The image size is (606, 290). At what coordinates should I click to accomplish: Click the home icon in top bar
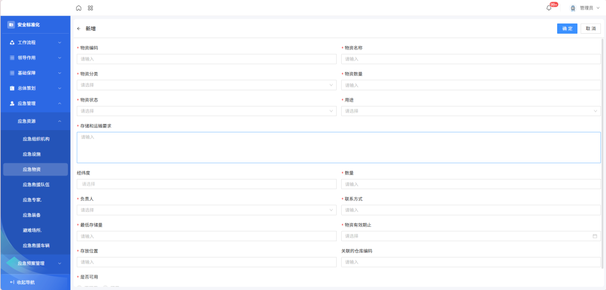tap(79, 8)
